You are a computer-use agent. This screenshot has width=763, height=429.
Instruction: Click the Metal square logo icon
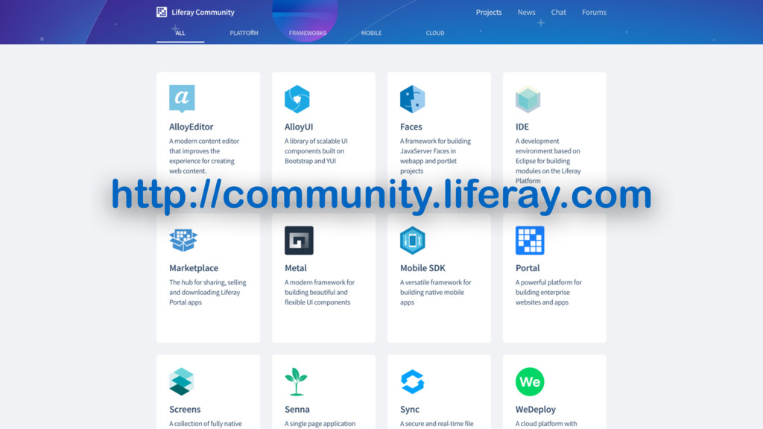(x=299, y=241)
